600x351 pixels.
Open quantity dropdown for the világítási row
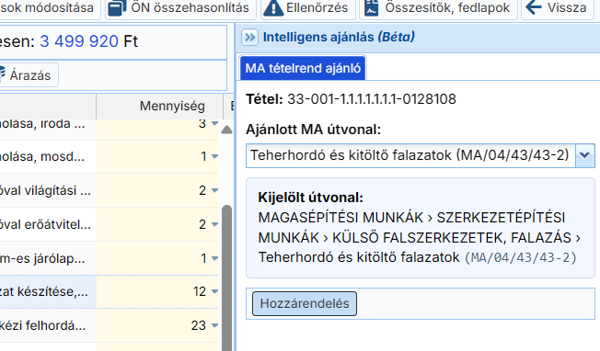(214, 190)
